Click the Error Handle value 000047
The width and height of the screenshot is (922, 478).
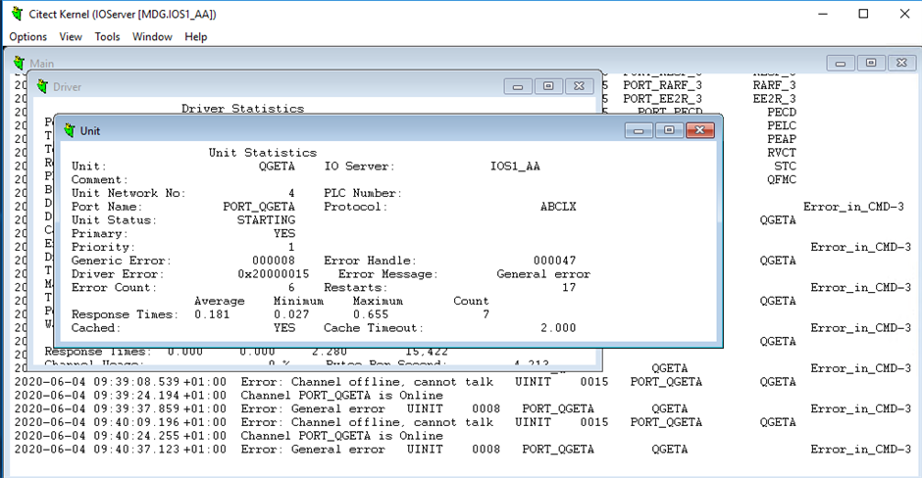(x=554, y=261)
